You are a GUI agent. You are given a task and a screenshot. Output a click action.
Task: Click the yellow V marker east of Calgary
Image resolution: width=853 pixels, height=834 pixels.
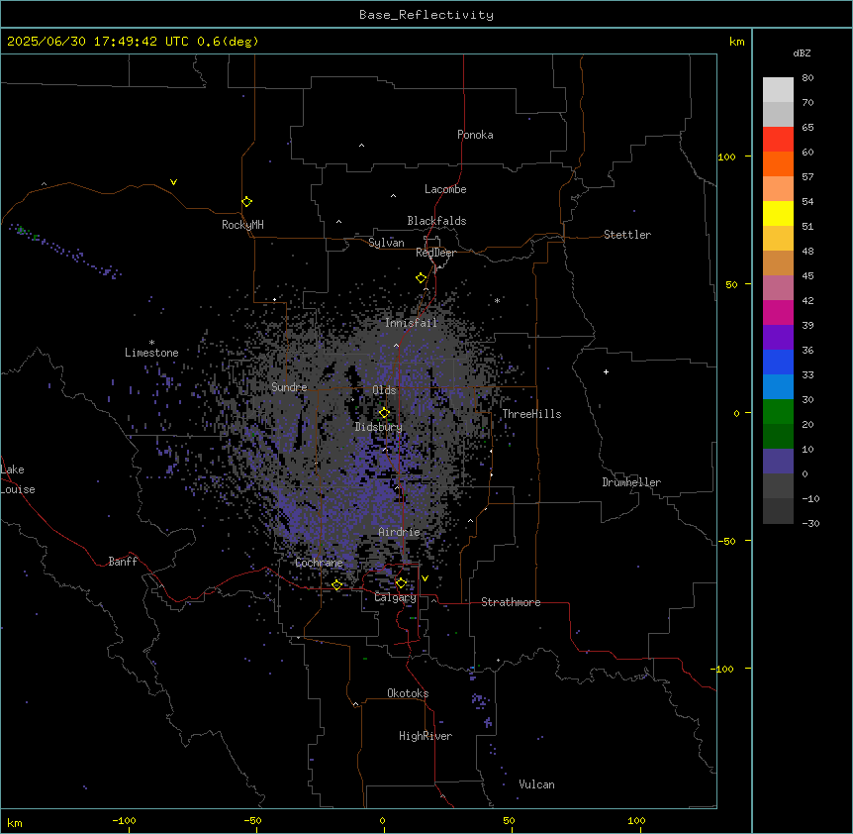(x=425, y=578)
